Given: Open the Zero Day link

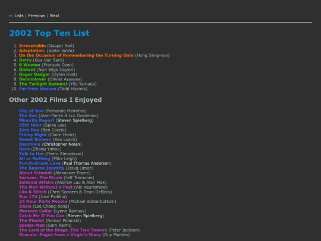Looking at the screenshot, I should [x=29, y=130].
